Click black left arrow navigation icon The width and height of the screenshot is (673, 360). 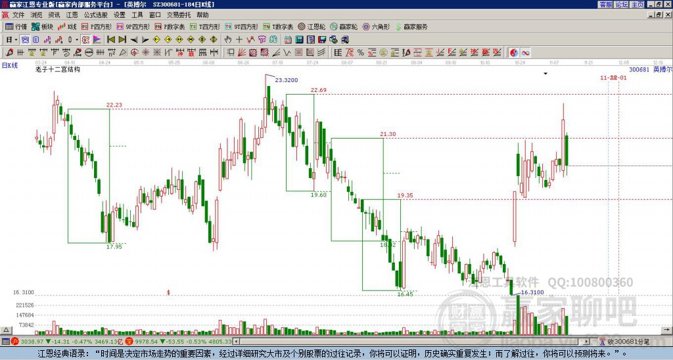pyautogui.click(x=134, y=40)
